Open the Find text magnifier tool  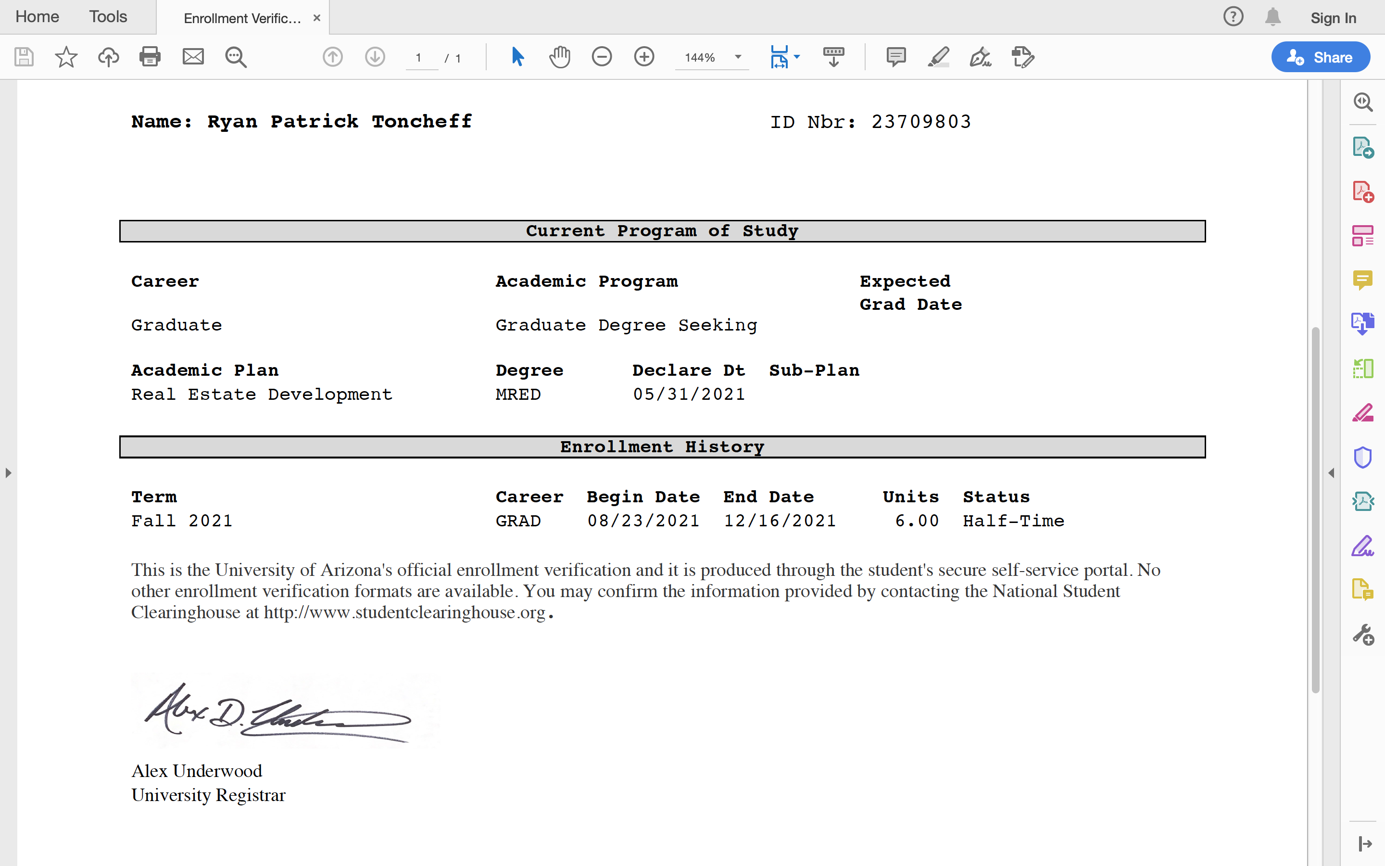point(235,57)
